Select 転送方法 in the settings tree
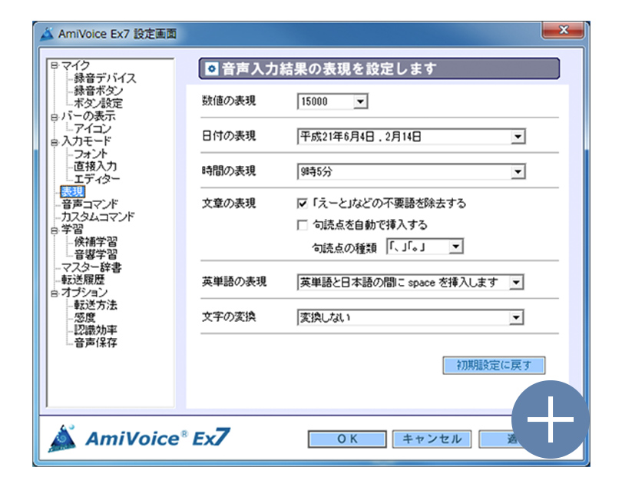This screenshot has width=622, height=484. pyautogui.click(x=95, y=305)
